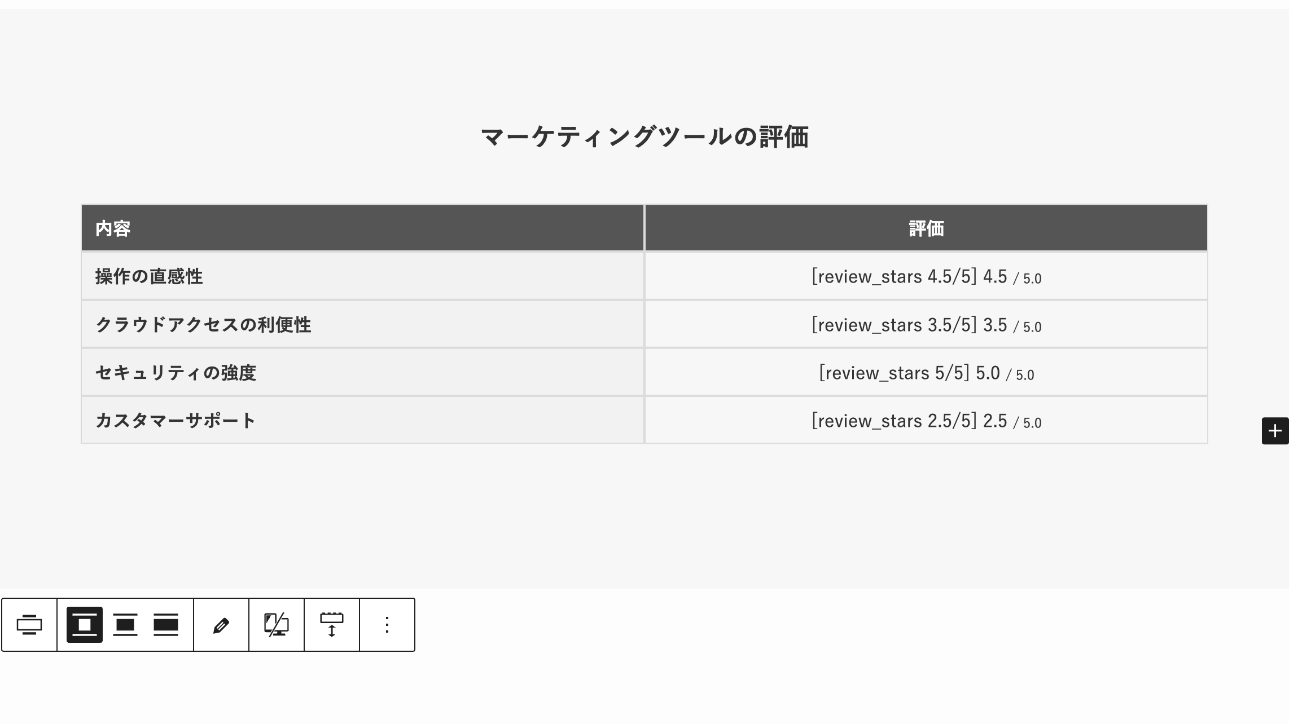The image size is (1289, 724).
Task: Click the review_stars 3.5/5 rating cell
Action: click(926, 325)
